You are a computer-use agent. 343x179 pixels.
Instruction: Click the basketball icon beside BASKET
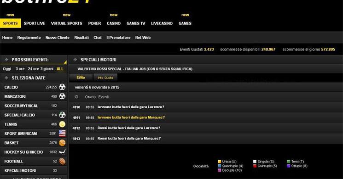point(62,143)
